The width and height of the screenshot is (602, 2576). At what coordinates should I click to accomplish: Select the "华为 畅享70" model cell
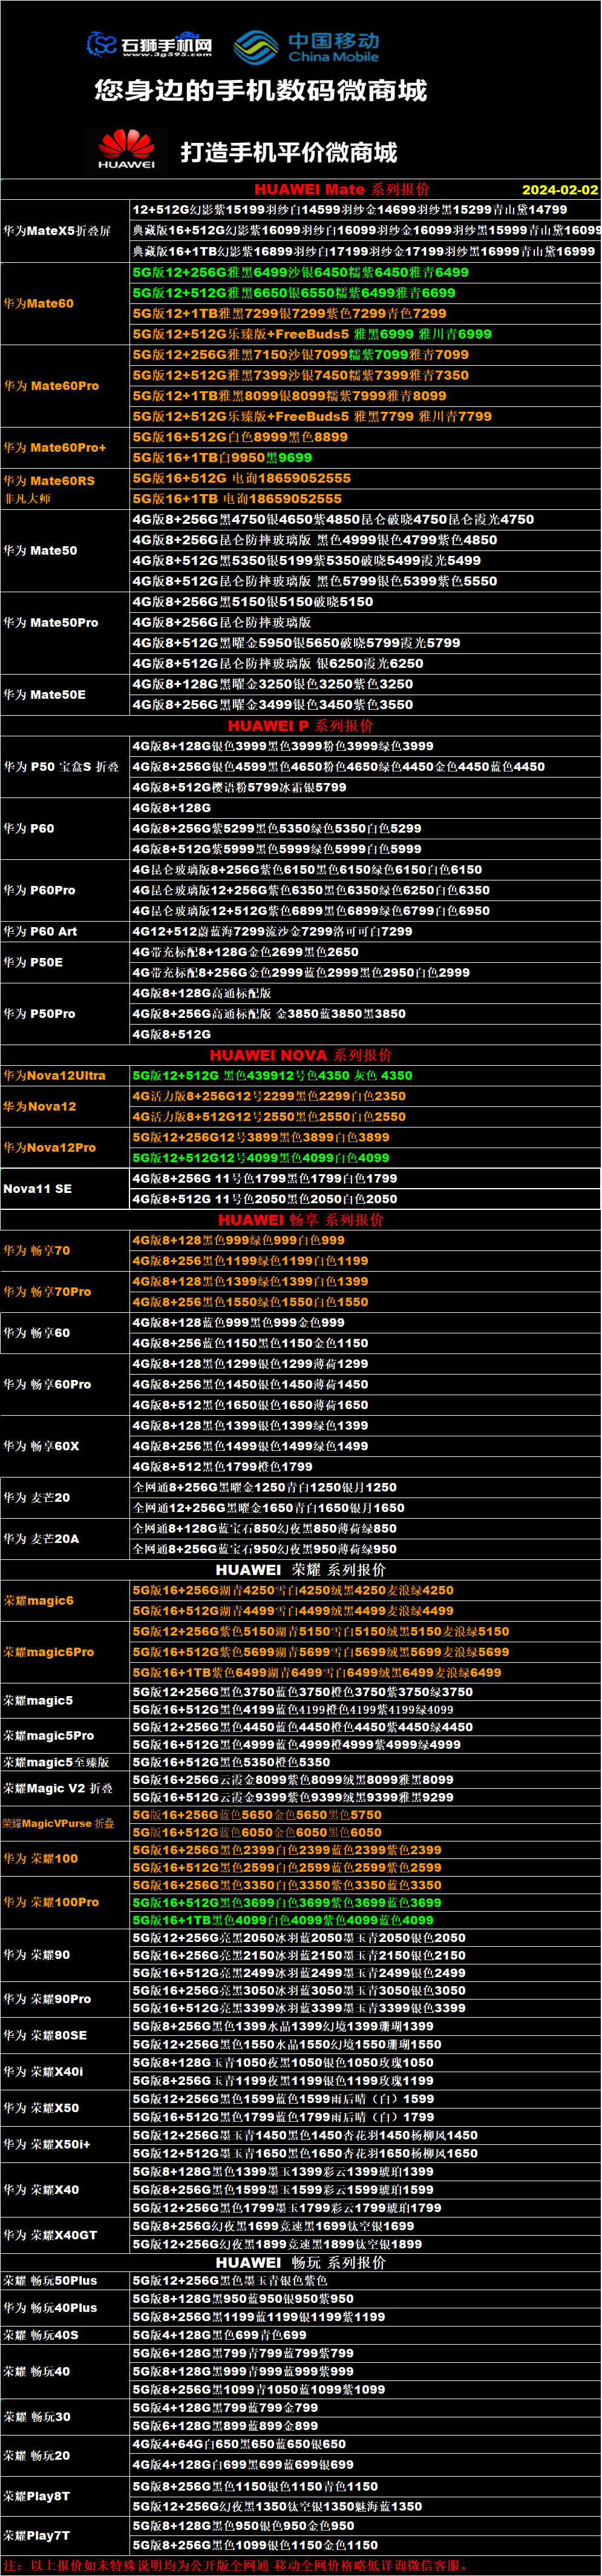pyautogui.click(x=65, y=1250)
